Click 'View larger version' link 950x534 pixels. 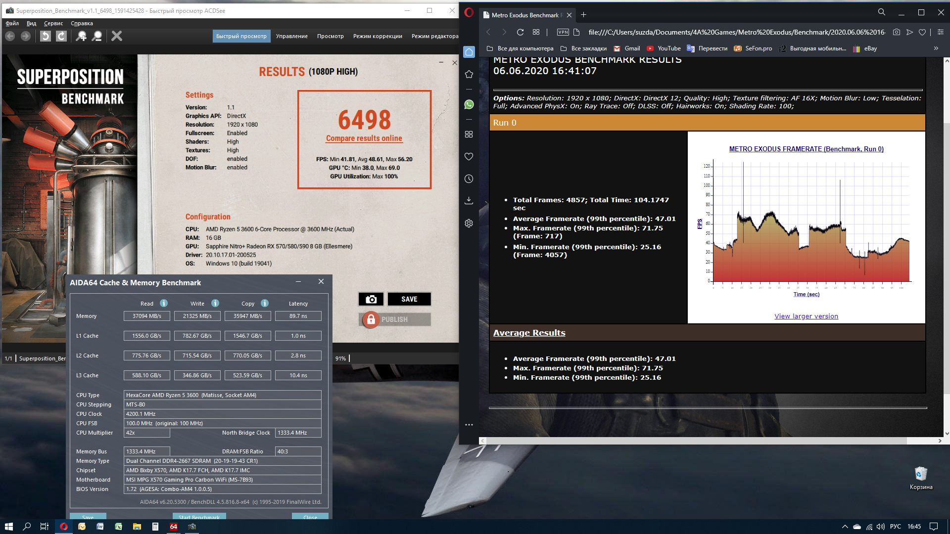806,316
